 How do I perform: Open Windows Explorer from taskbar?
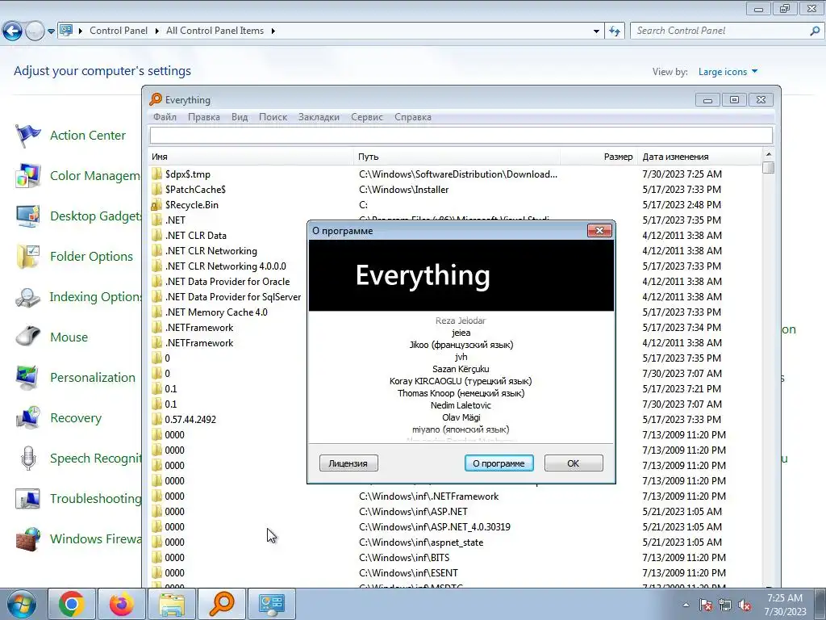(172, 604)
